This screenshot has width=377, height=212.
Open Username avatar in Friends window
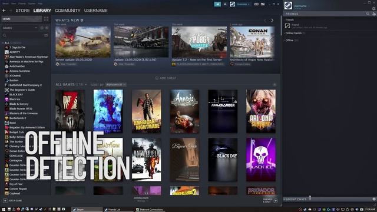coord(288,5)
